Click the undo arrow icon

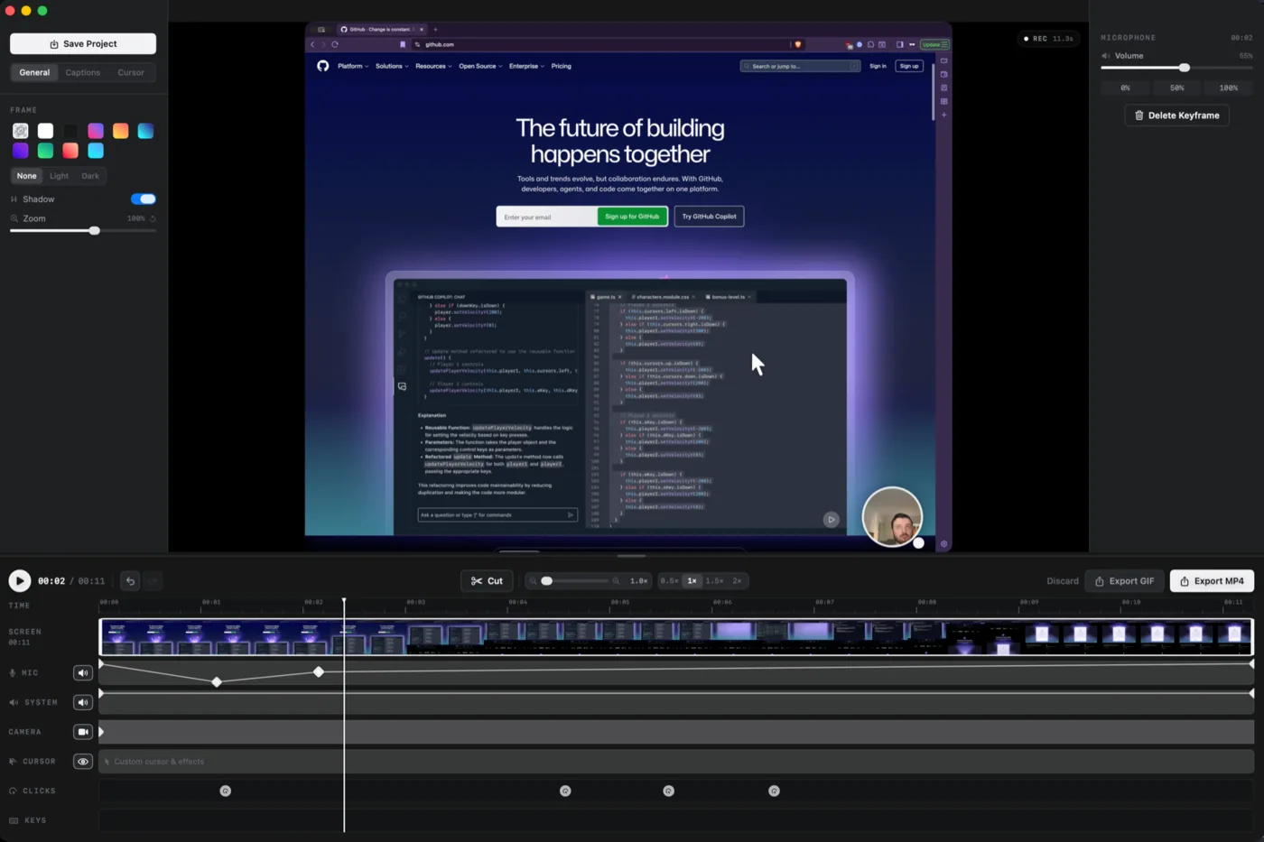pos(130,581)
